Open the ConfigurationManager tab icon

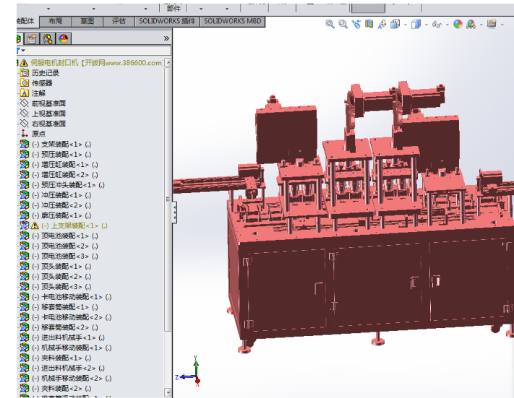point(48,38)
